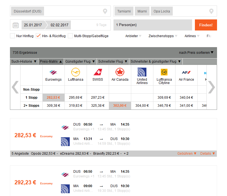Select United 2+ Stopps price 304,00 €
Image resolution: width=227 pixels, height=196 pixels.
tap(142, 106)
